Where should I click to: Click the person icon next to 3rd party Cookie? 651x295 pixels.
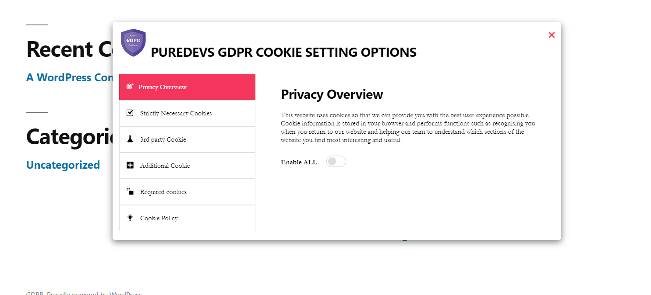coord(130,139)
